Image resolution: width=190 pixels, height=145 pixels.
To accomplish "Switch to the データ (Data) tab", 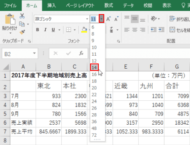I will [x=128, y=5].
